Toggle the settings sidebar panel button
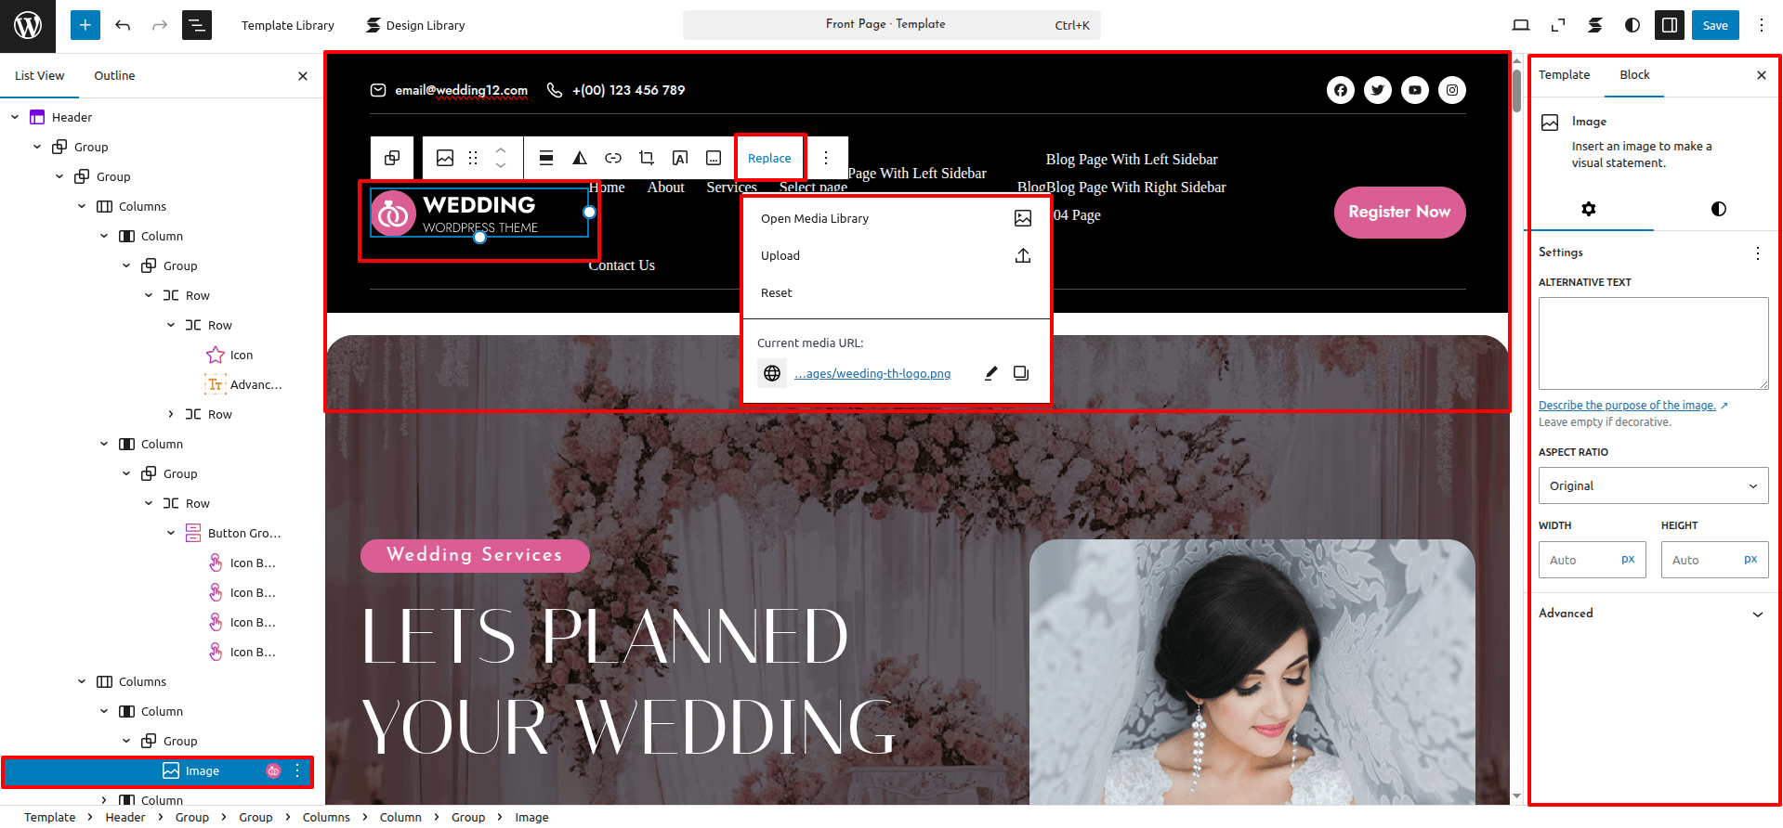The height and width of the screenshot is (828, 1783). tap(1670, 25)
